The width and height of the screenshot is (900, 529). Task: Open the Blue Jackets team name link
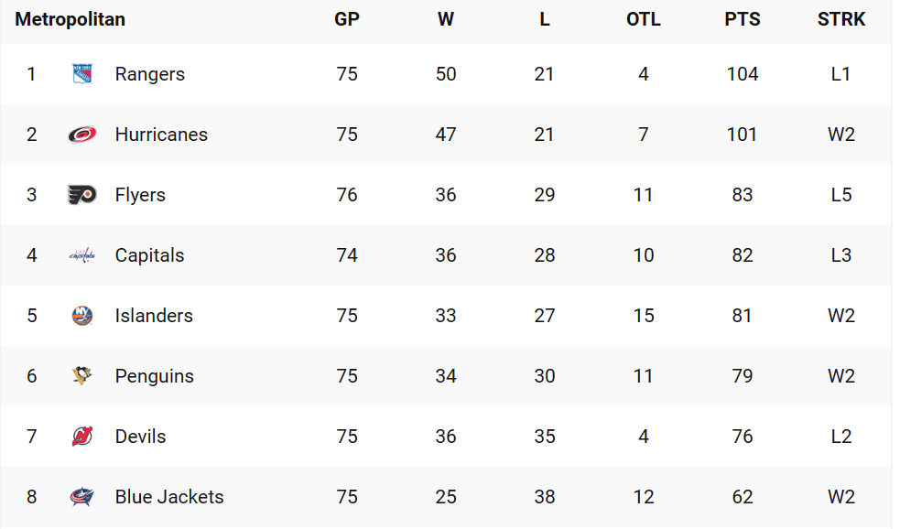tap(169, 497)
